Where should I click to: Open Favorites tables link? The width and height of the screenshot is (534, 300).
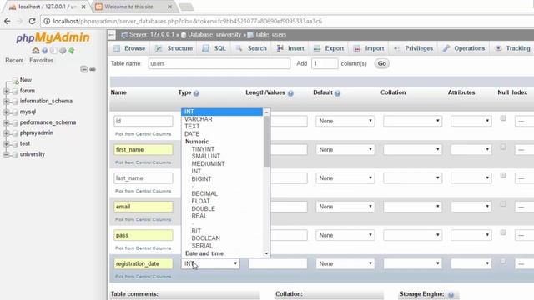tap(41, 61)
